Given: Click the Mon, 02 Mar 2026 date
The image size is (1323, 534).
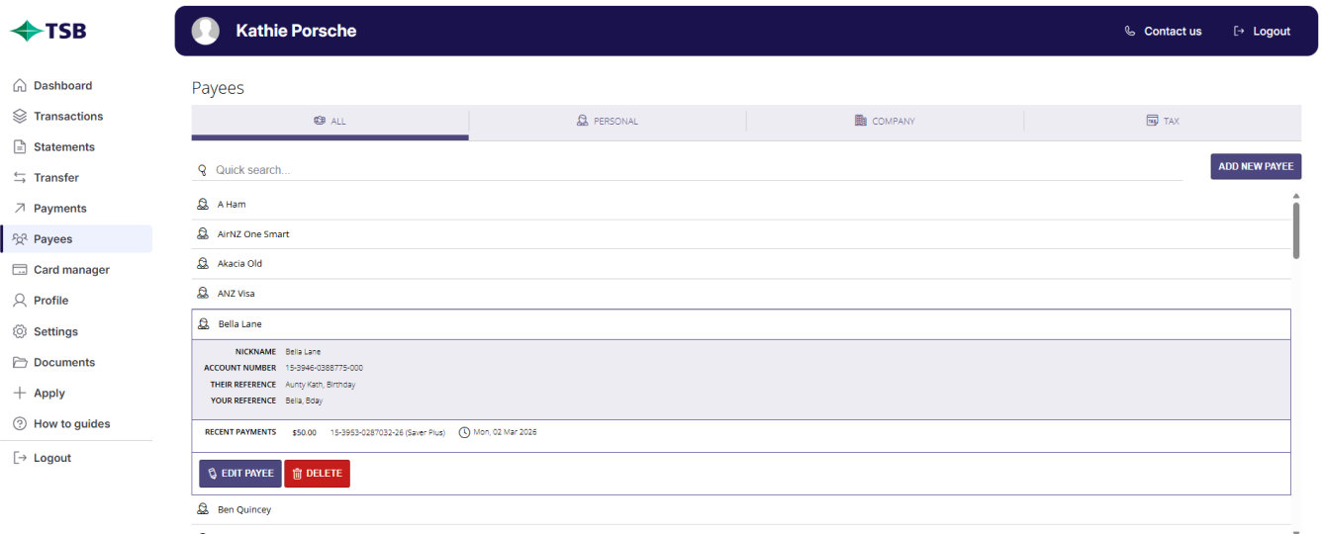Looking at the screenshot, I should tap(505, 432).
